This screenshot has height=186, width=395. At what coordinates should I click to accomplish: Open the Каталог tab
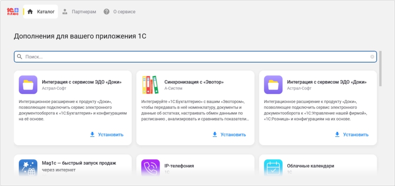click(40, 12)
